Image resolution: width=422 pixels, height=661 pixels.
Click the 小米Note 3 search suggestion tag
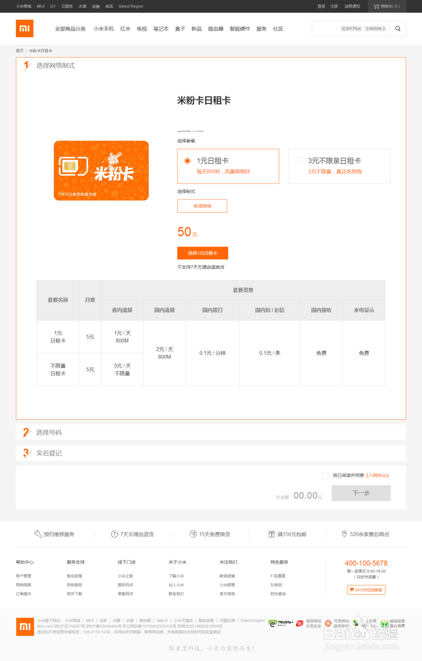point(375,29)
